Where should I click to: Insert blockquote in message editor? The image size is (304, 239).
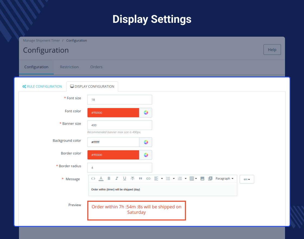click(x=141, y=178)
